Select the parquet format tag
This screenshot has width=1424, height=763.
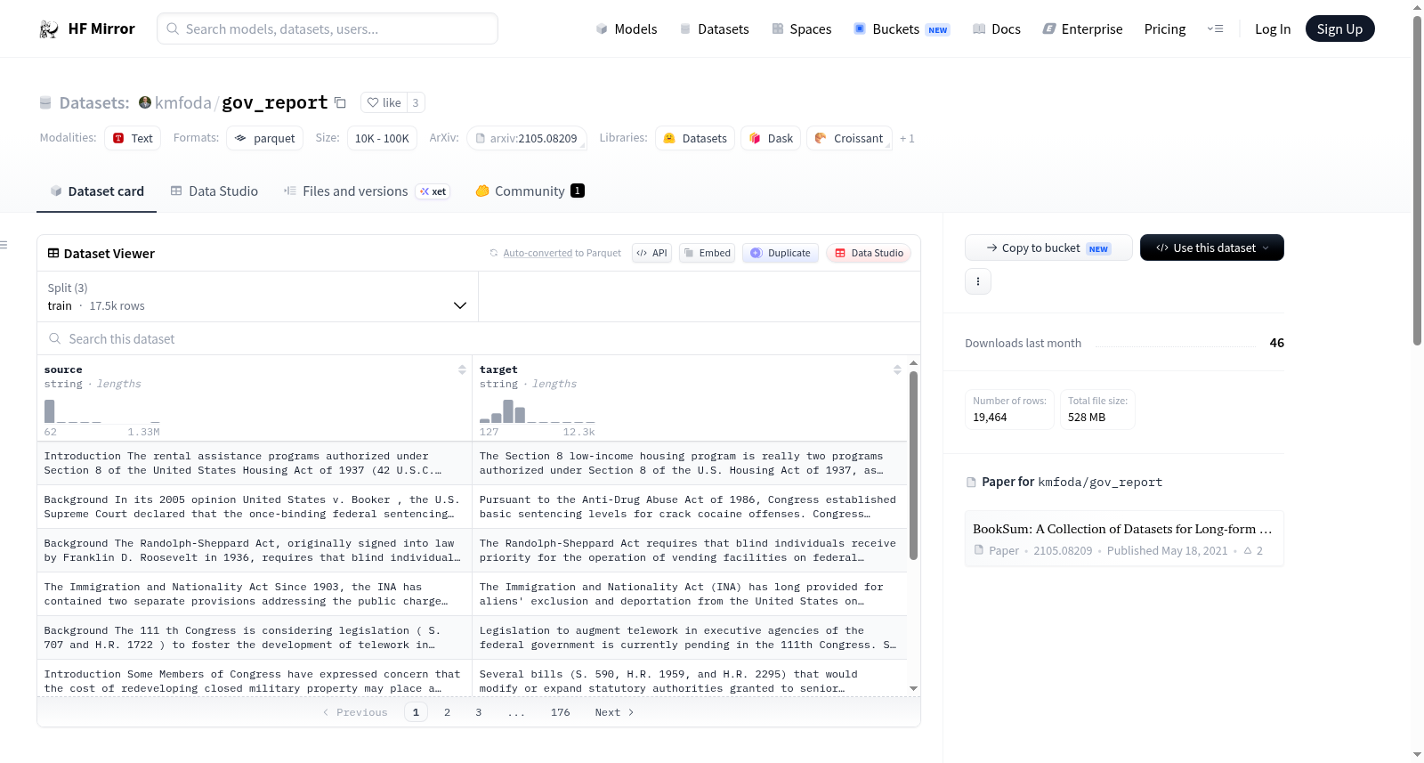[265, 138]
